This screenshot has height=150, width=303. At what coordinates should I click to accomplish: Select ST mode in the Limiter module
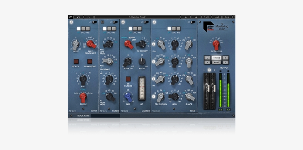coord(130,29)
